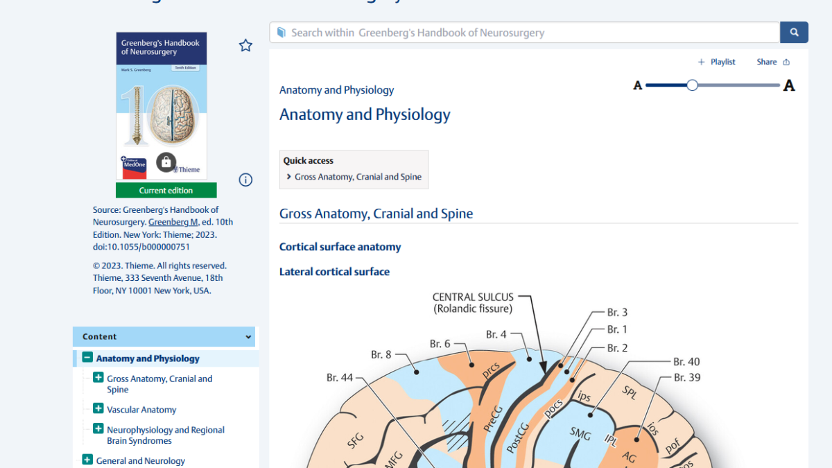The width and height of the screenshot is (832, 468).
Task: Click the small A decrease font icon
Action: 638,85
